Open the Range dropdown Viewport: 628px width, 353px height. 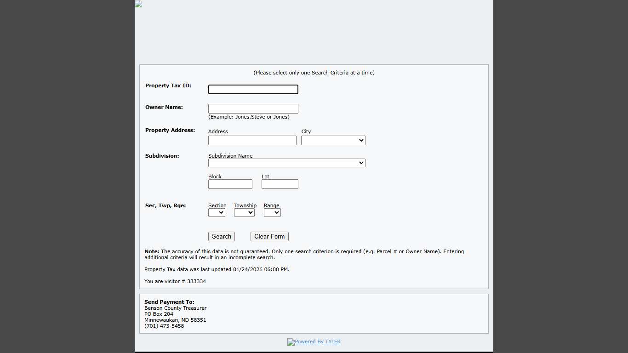point(272,213)
